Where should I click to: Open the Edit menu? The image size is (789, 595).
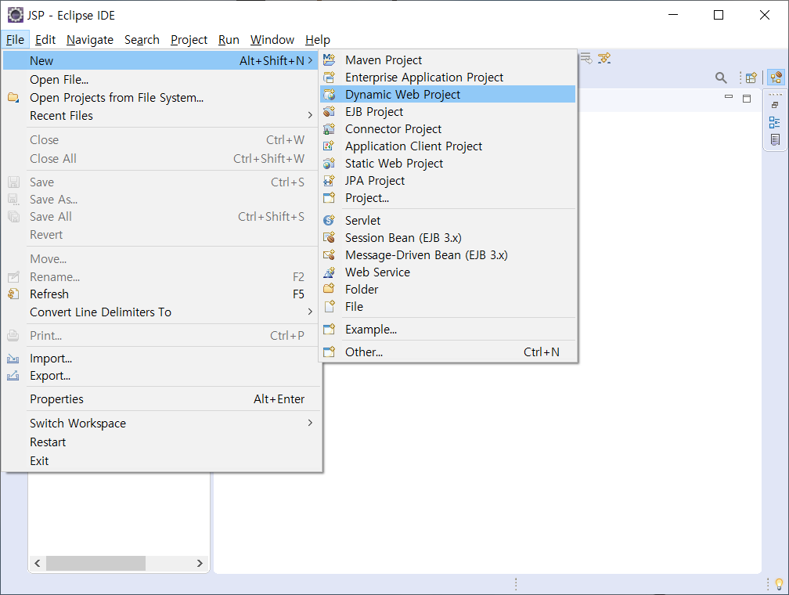(x=45, y=40)
